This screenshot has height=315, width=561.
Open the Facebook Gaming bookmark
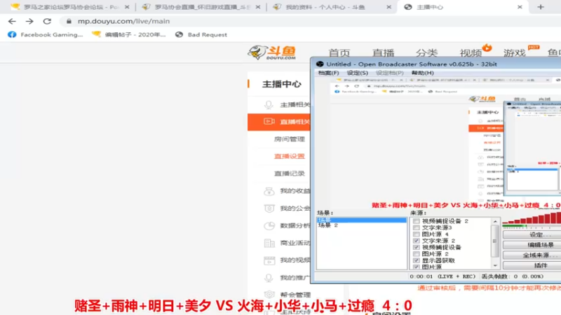(46, 34)
